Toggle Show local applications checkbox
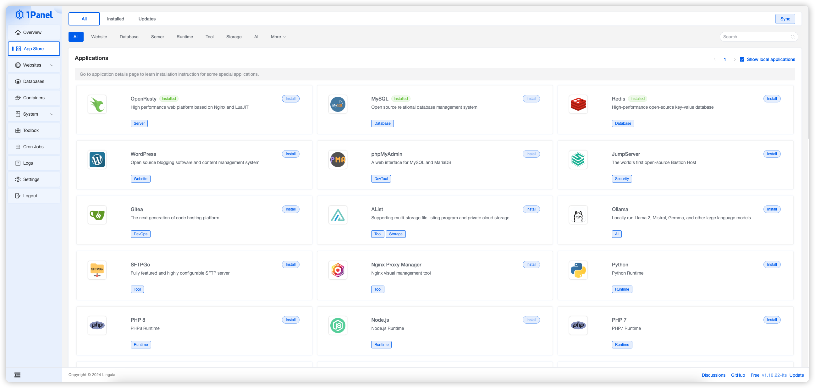This screenshot has height=388, width=815. pyautogui.click(x=742, y=59)
